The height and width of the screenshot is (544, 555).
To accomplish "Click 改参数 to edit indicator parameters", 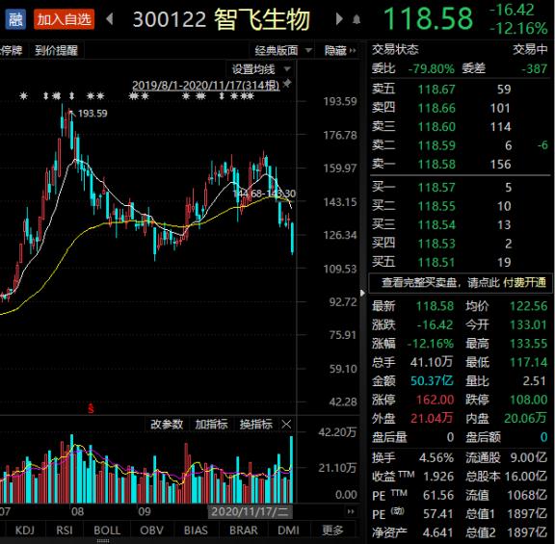I will click(x=167, y=424).
